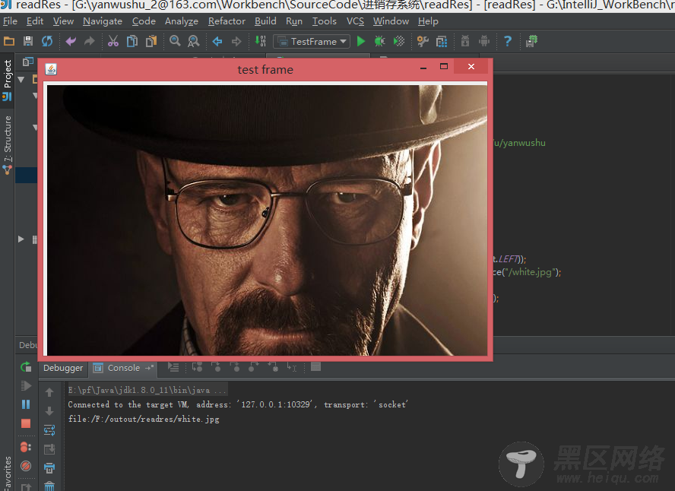Pause program with blue pause icon

click(26, 404)
